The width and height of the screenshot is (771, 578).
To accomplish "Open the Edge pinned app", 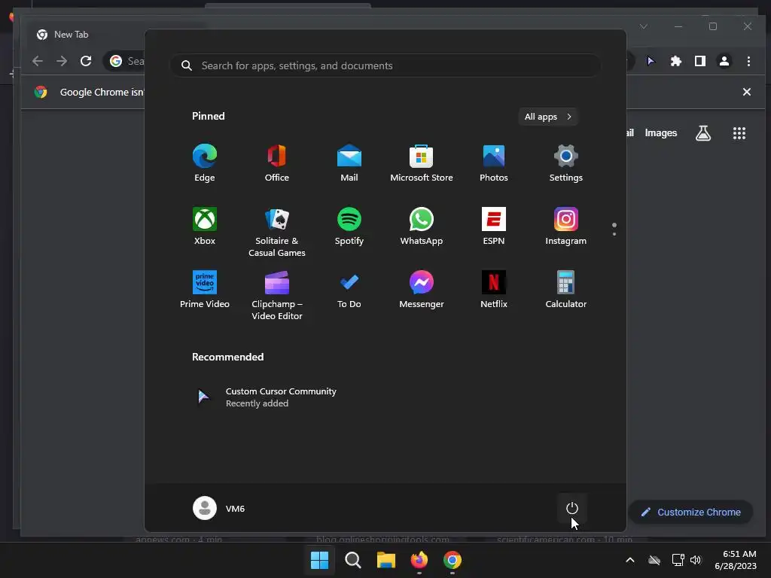I will [x=205, y=163].
